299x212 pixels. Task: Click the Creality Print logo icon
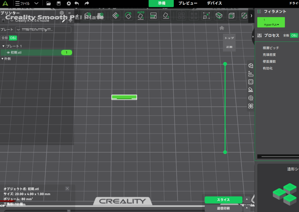[x=5, y=3]
